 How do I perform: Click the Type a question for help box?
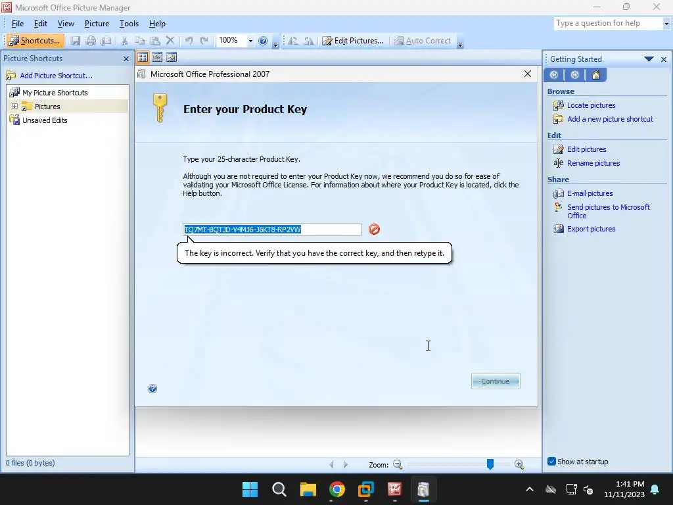point(608,23)
